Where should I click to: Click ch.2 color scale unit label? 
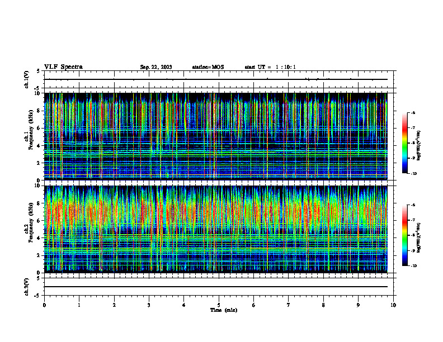tap(419, 237)
